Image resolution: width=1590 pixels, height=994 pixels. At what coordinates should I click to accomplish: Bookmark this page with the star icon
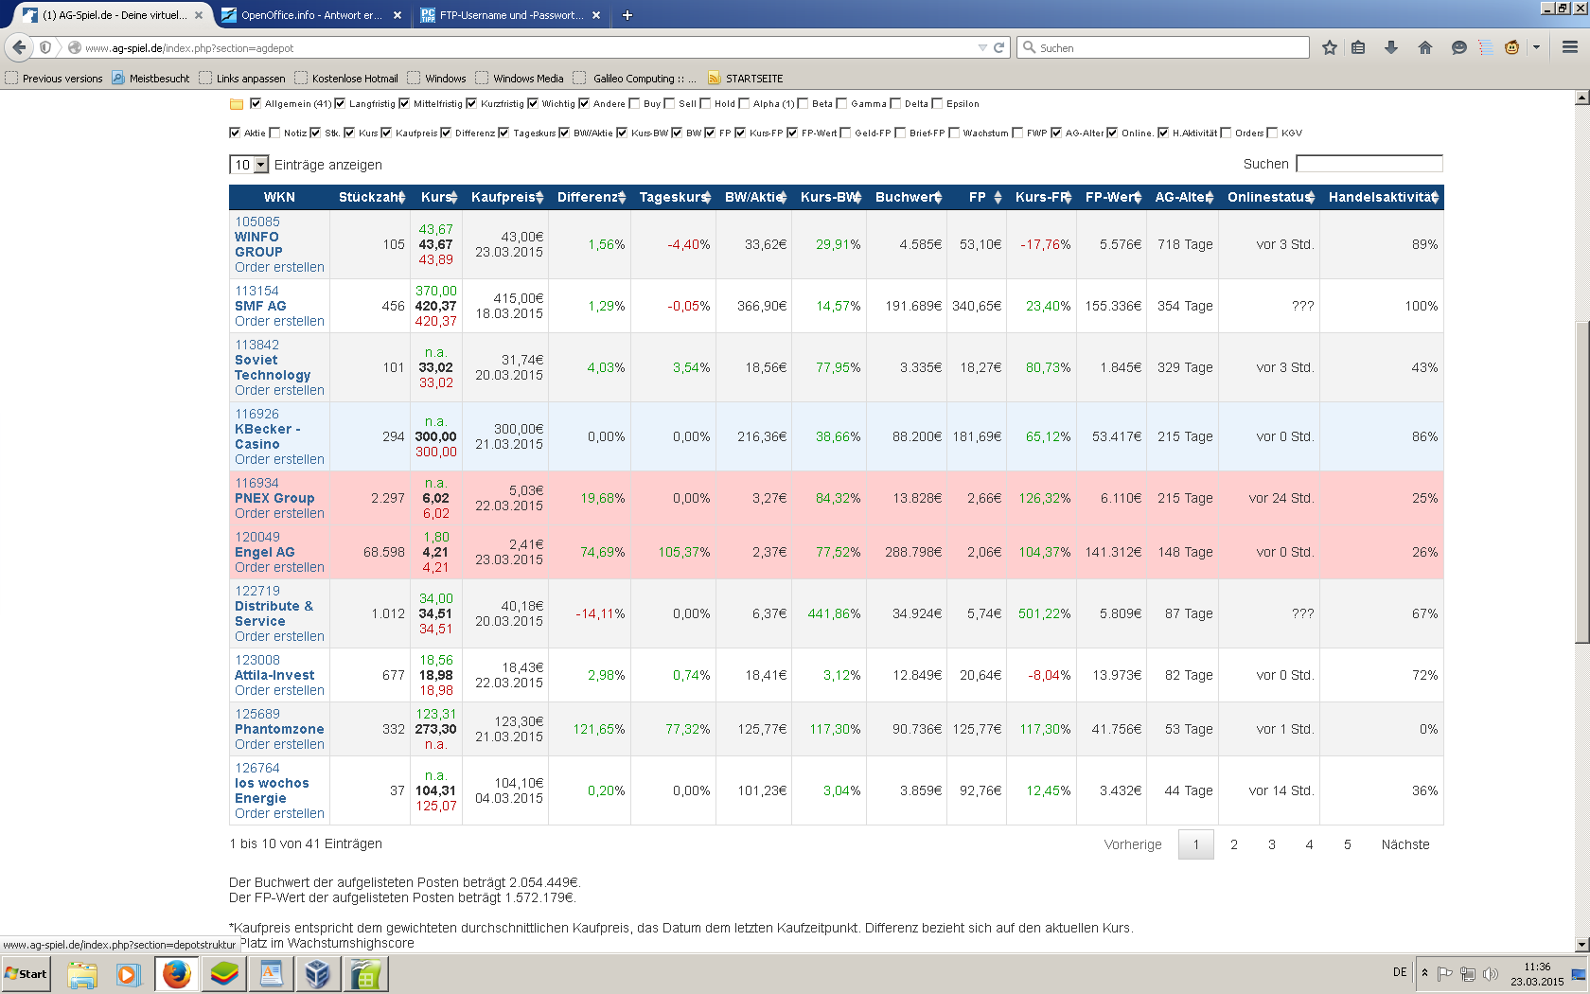[x=1330, y=47]
